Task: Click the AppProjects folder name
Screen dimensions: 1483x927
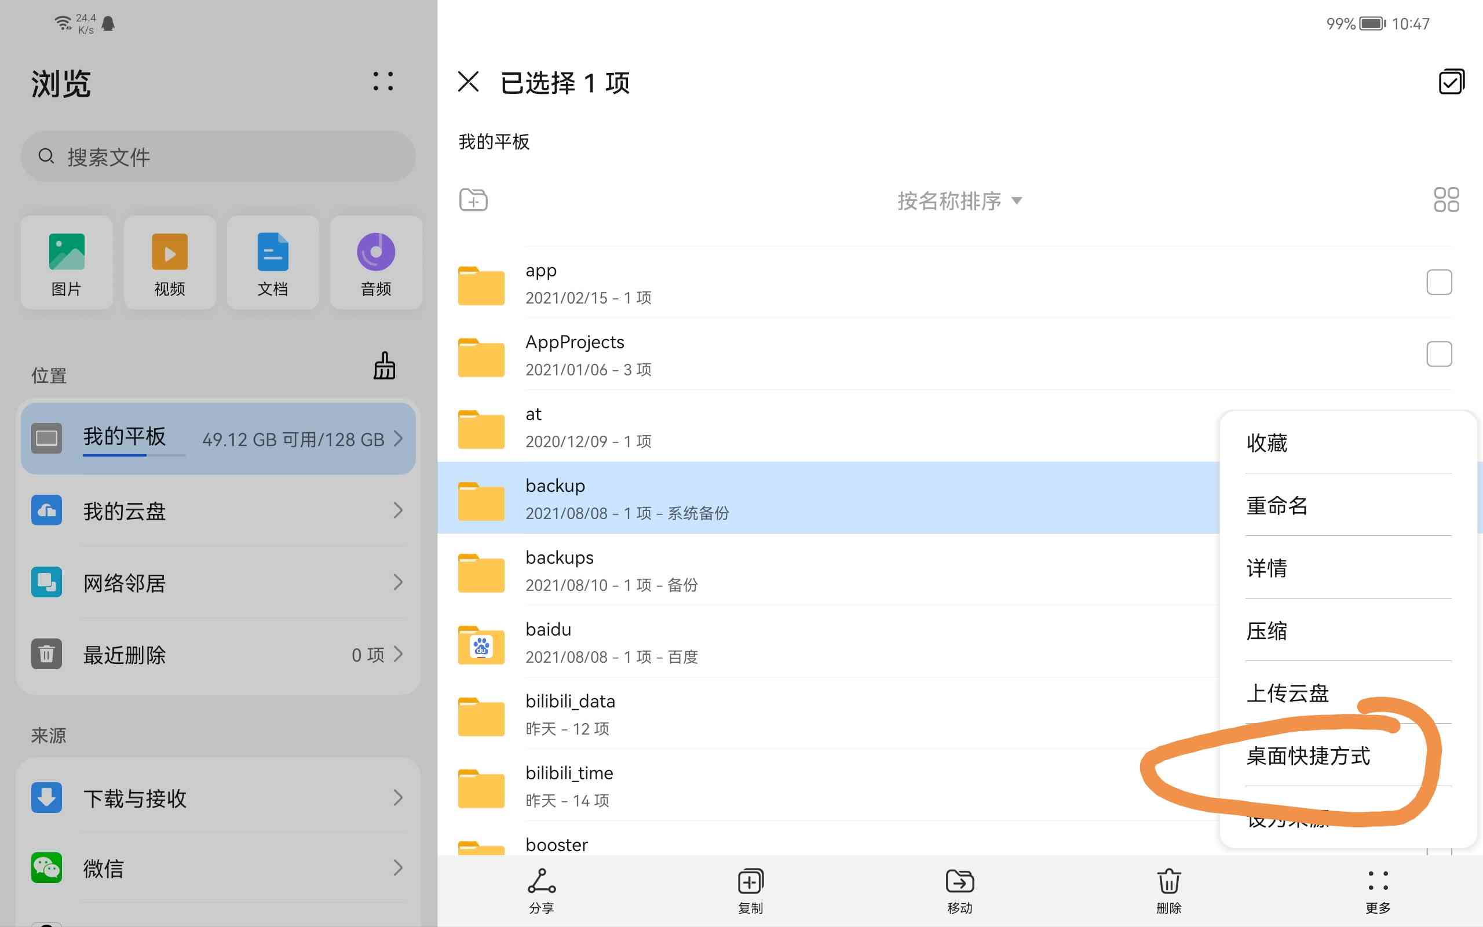Action: (x=575, y=342)
